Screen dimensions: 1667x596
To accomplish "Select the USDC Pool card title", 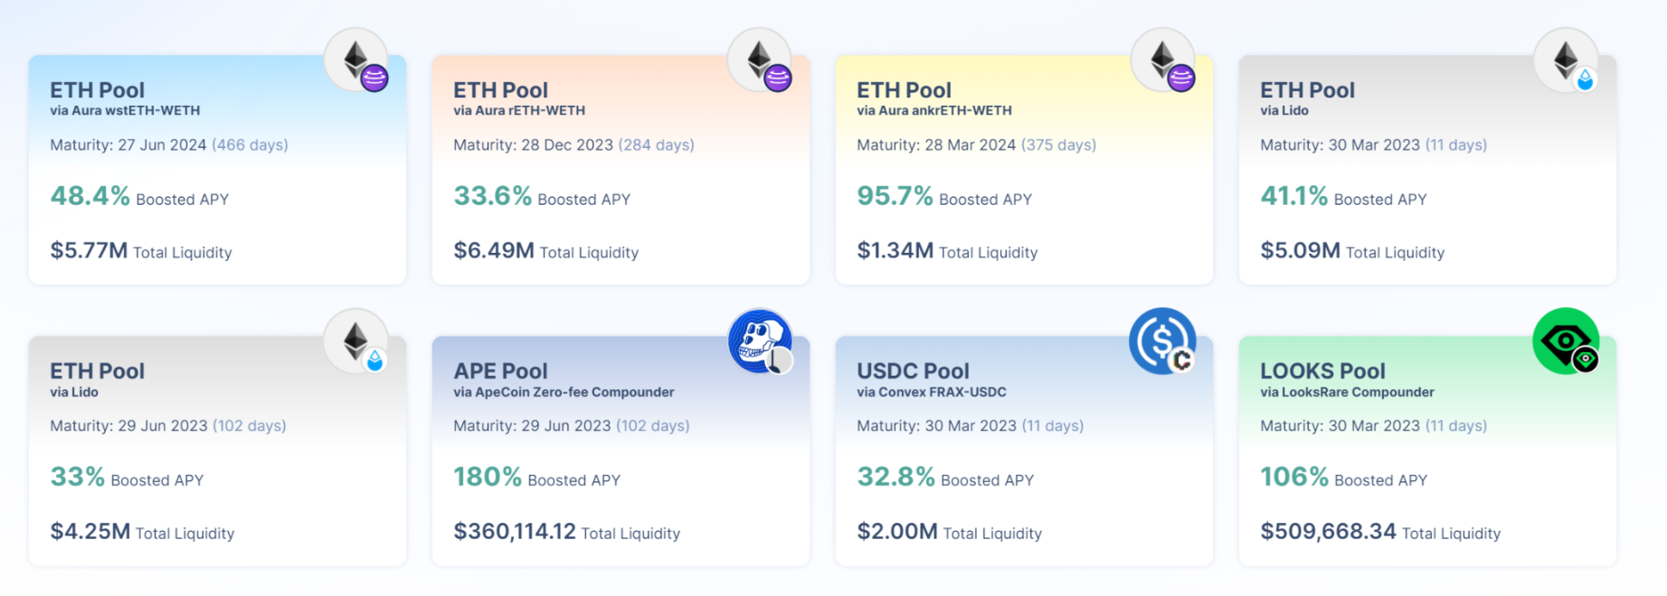I will click(x=913, y=371).
